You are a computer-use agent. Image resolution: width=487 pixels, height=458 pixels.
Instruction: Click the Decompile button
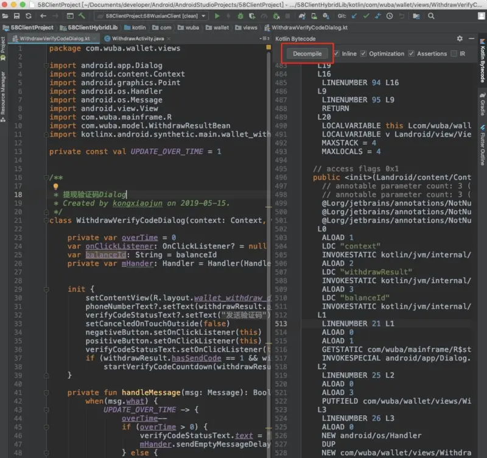307,54
